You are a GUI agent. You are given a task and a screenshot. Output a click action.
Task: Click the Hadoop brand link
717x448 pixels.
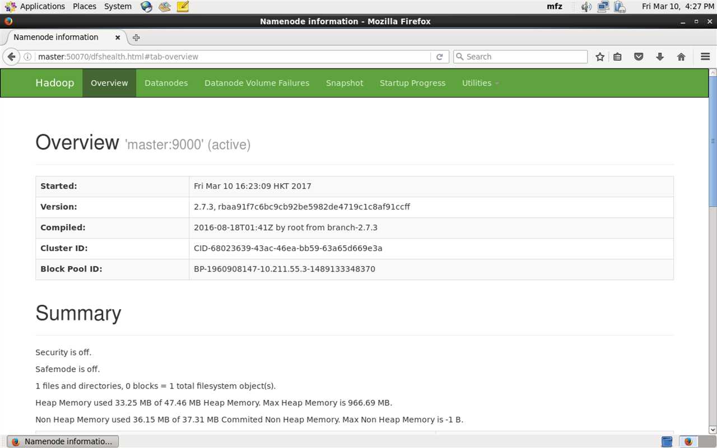point(55,83)
